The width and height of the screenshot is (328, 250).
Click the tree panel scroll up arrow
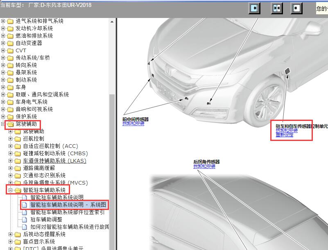click(112, 22)
